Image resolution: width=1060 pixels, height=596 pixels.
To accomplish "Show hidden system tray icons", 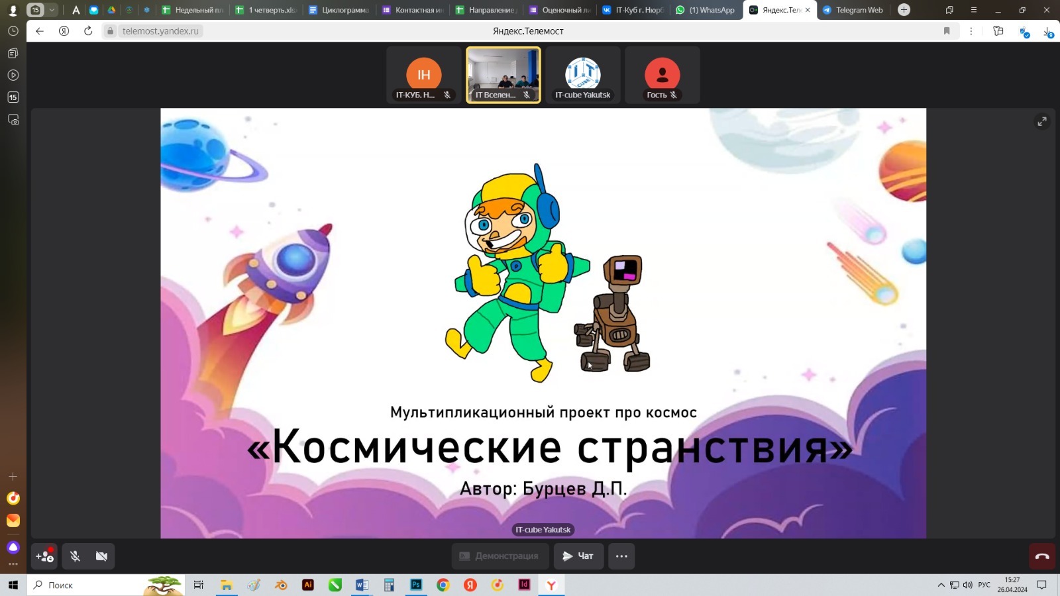I will tap(941, 585).
